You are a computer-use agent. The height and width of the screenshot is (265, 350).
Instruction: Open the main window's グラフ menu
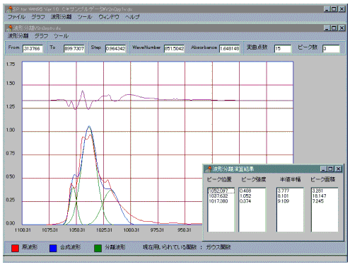click(x=37, y=17)
